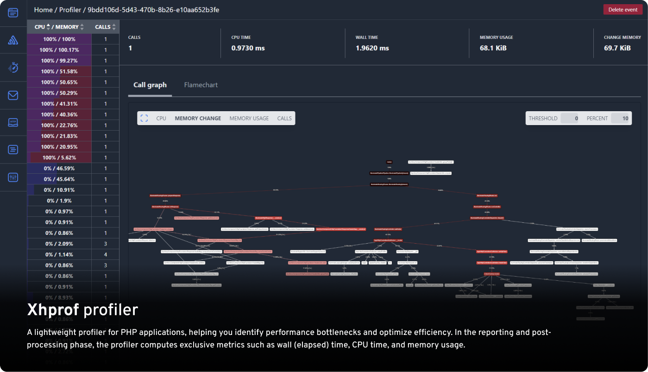Sort by the CALLS column header

click(102, 26)
